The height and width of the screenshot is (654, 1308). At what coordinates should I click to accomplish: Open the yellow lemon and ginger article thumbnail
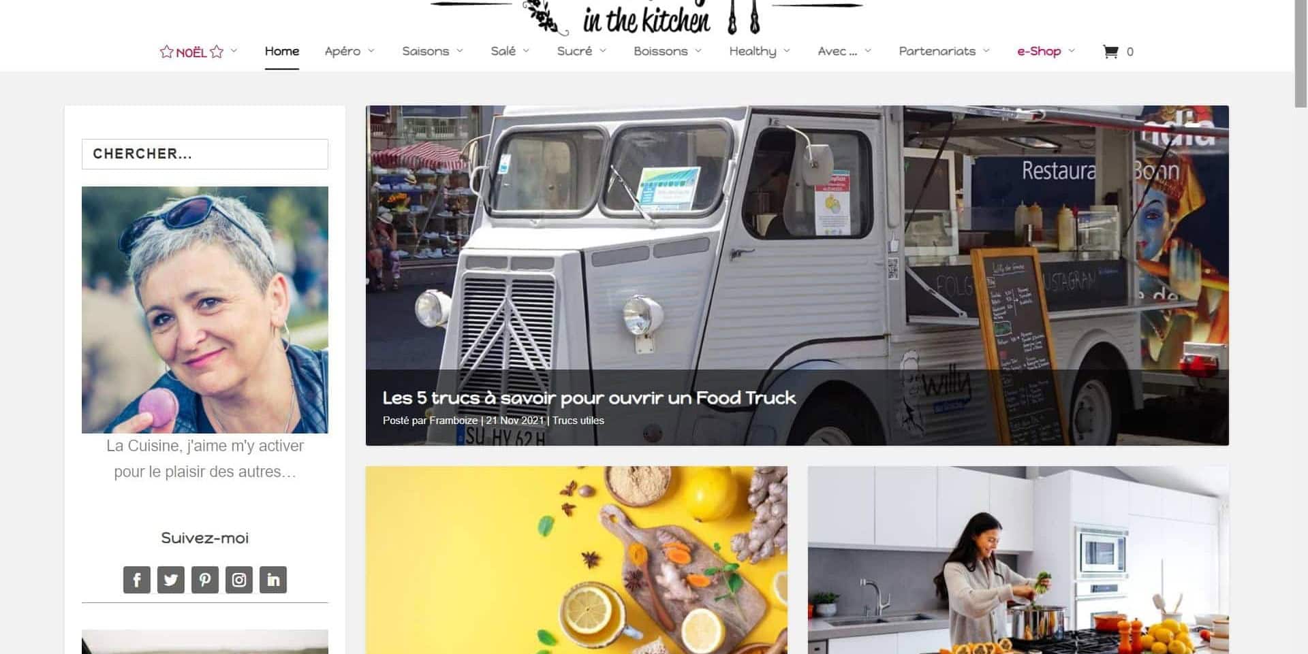pyautogui.click(x=576, y=560)
